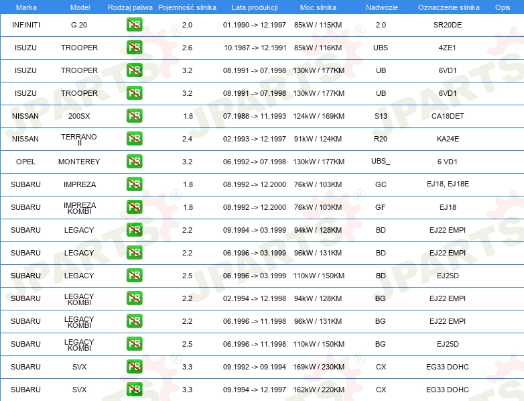
Task: Click the Nadwozie column header
Action: point(382,7)
